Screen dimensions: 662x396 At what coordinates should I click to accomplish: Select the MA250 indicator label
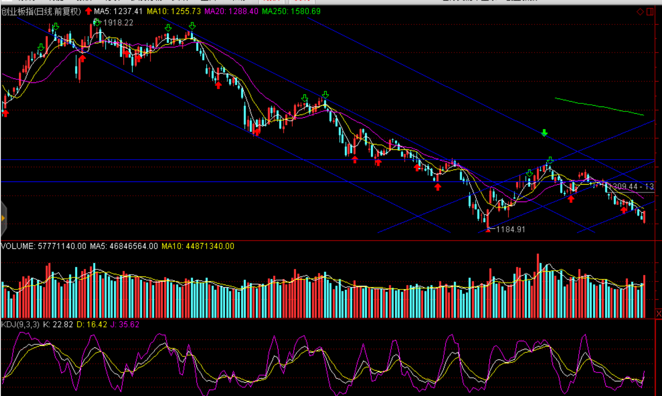point(291,11)
